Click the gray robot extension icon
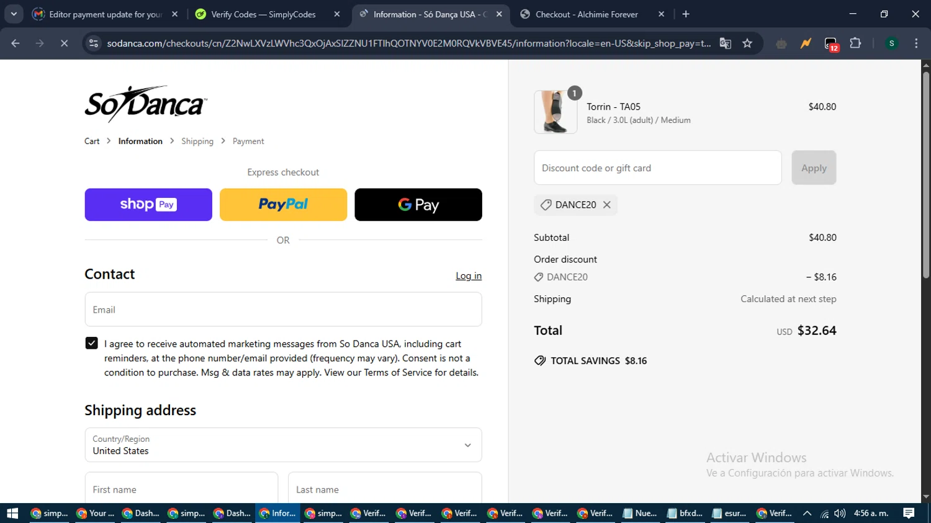Viewport: 931px width, 523px height. (x=781, y=43)
